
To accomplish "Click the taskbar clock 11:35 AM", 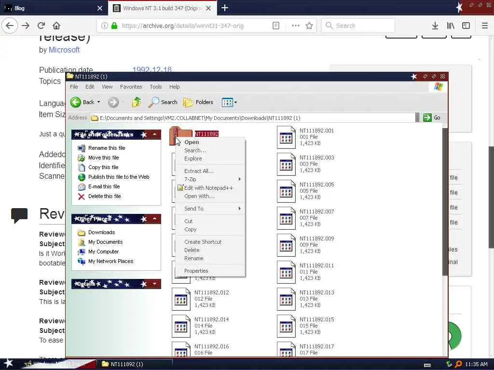I will tap(476, 364).
